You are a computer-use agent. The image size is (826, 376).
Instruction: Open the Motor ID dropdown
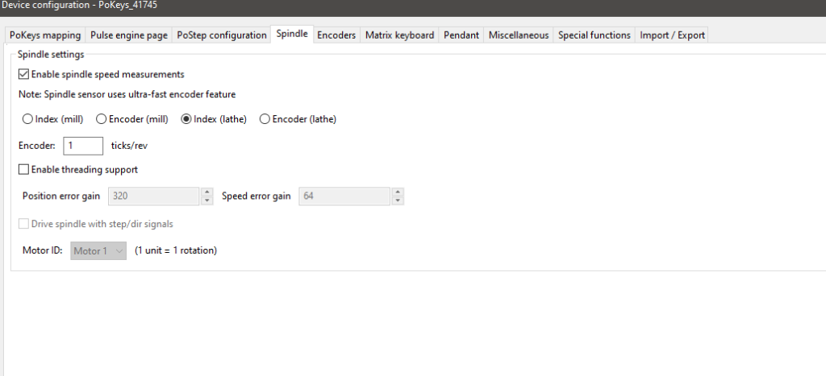click(x=98, y=251)
